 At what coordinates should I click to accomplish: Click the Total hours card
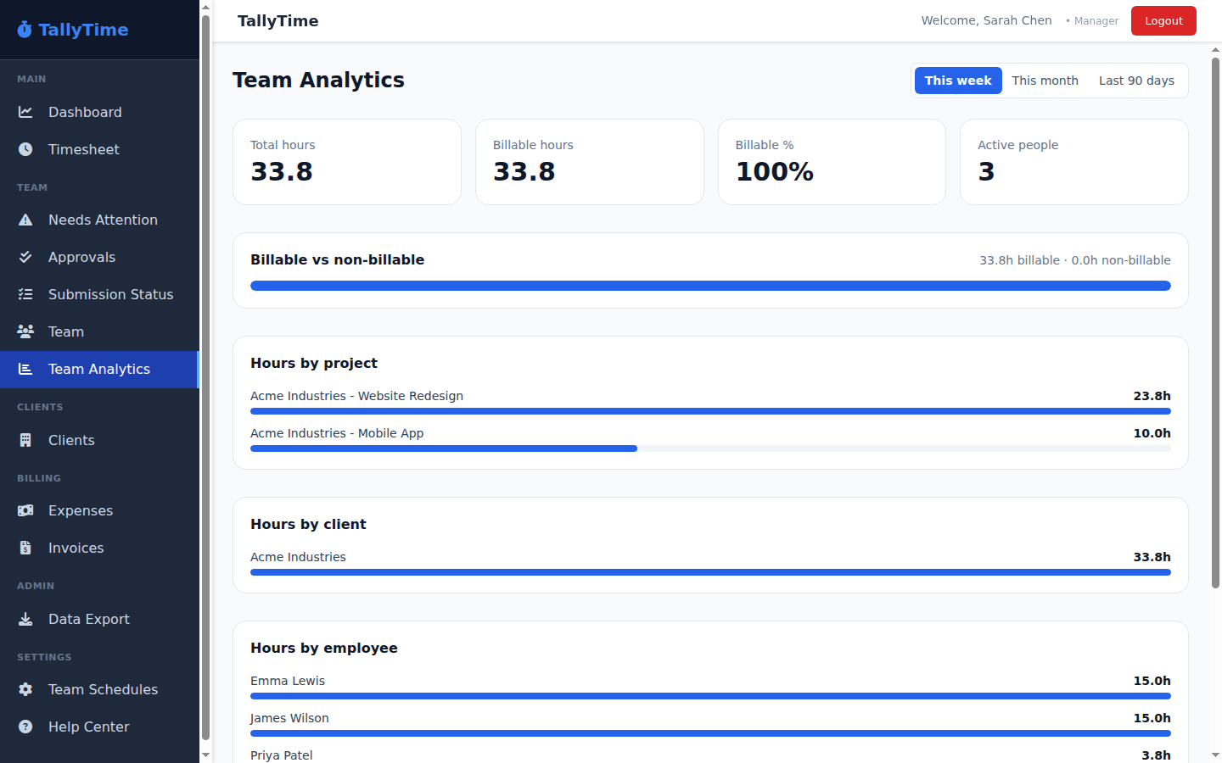[347, 162]
